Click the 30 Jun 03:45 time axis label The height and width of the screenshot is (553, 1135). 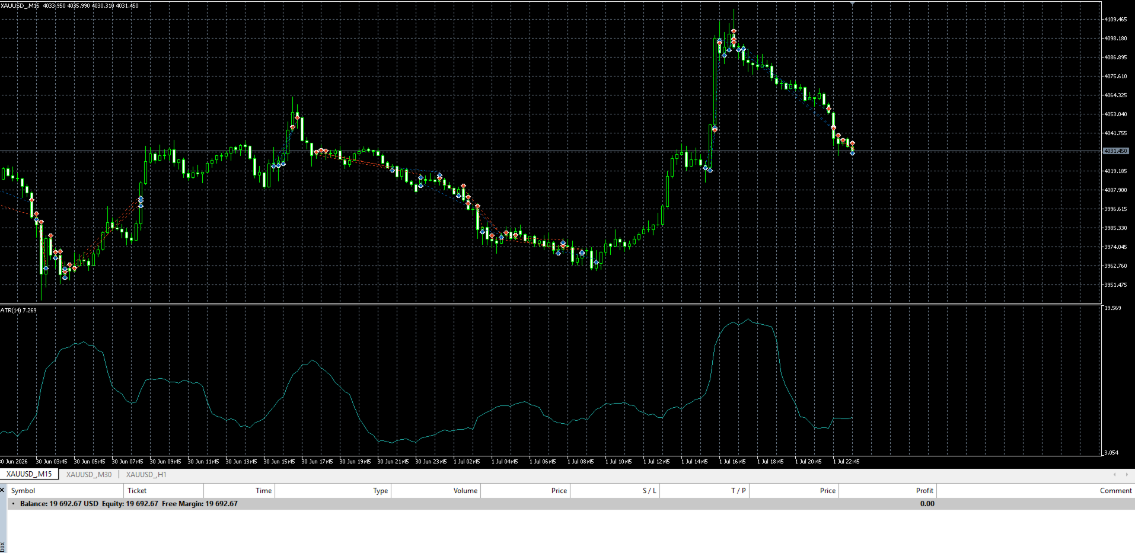pos(52,462)
